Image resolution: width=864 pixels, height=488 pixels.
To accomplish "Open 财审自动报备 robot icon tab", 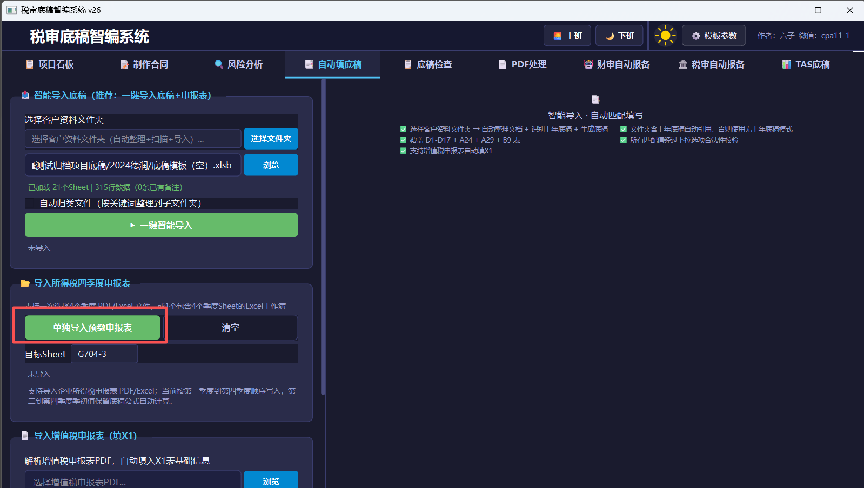I will [x=617, y=64].
